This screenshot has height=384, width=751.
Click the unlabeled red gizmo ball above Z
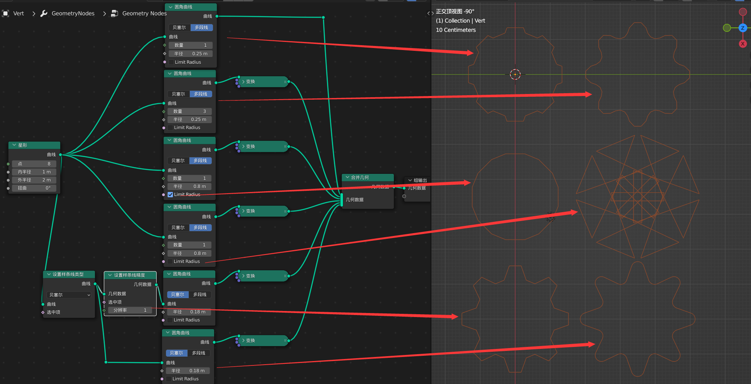[x=743, y=12]
